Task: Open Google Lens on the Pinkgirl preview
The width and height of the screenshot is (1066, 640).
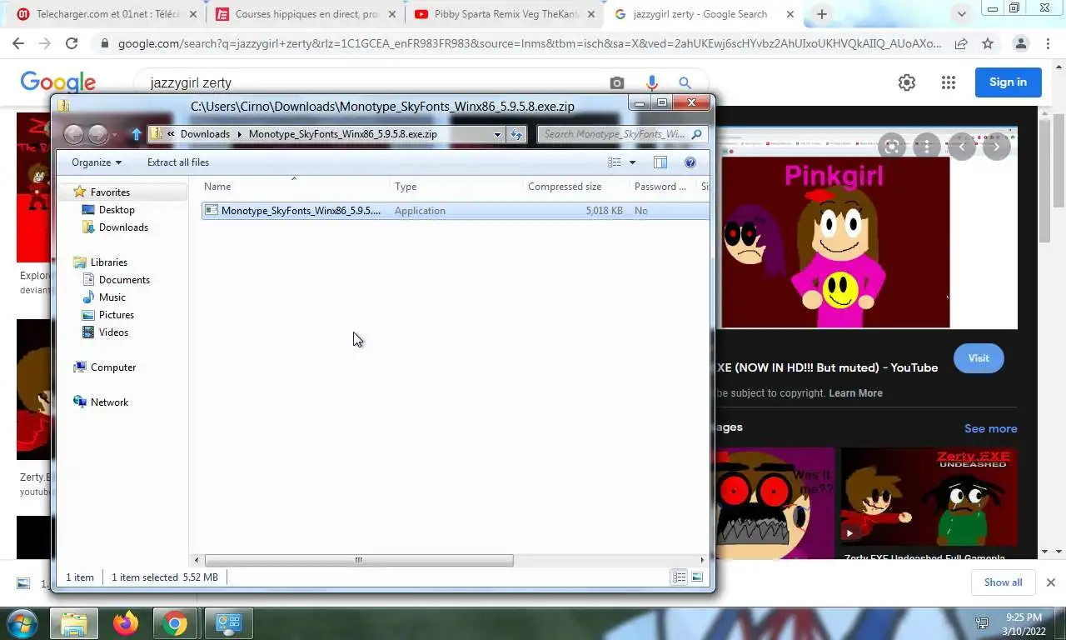Action: click(x=892, y=147)
